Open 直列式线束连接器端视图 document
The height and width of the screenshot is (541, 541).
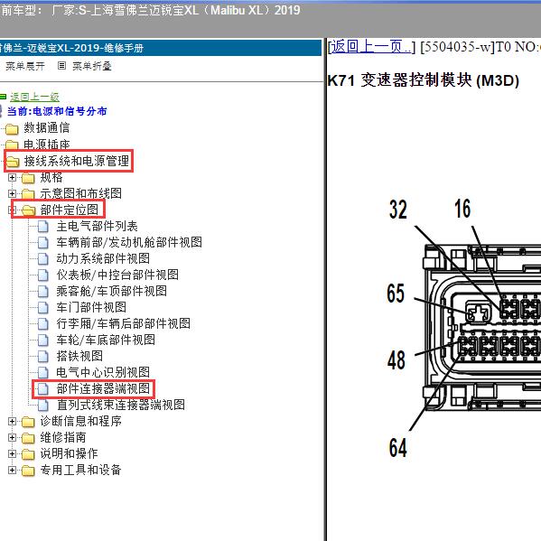point(120,405)
